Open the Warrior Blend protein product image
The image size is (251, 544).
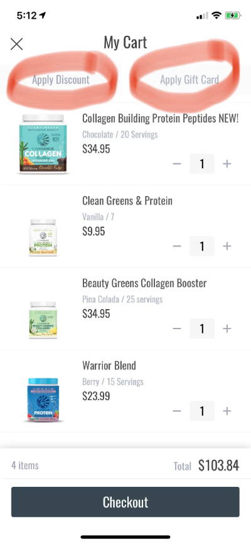point(43,400)
